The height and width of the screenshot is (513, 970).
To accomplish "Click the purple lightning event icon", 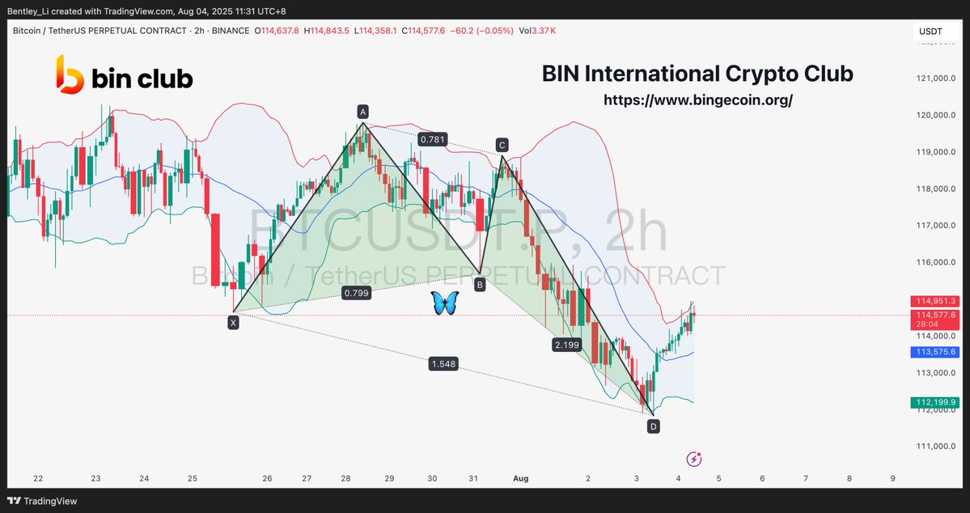I will click(x=694, y=459).
